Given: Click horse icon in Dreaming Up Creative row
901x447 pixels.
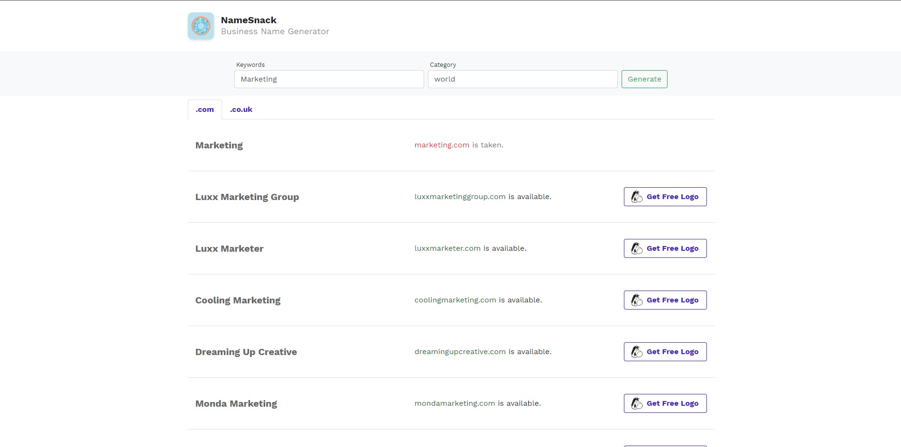Looking at the screenshot, I should point(637,352).
